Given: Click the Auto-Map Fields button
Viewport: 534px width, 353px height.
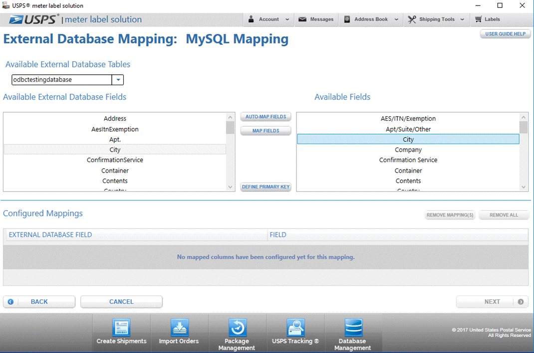Looking at the screenshot, I should [x=266, y=117].
